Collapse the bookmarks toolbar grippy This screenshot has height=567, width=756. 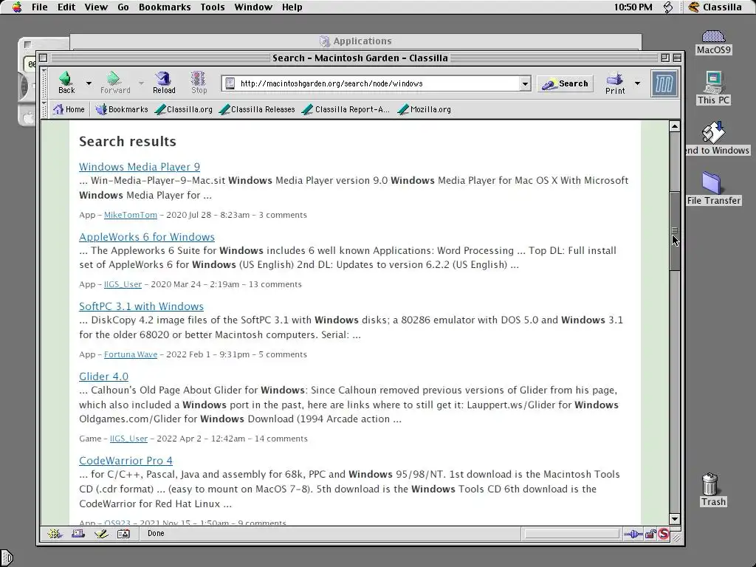pos(44,109)
